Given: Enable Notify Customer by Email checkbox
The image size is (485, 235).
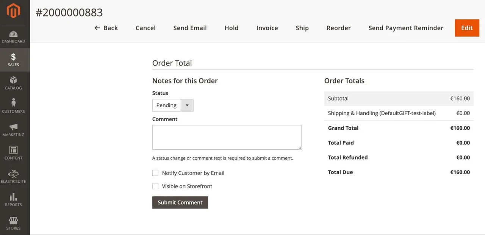Looking at the screenshot, I should (155, 173).
